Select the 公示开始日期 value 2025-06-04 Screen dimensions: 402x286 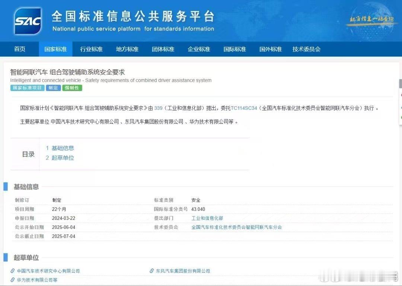[64, 227]
